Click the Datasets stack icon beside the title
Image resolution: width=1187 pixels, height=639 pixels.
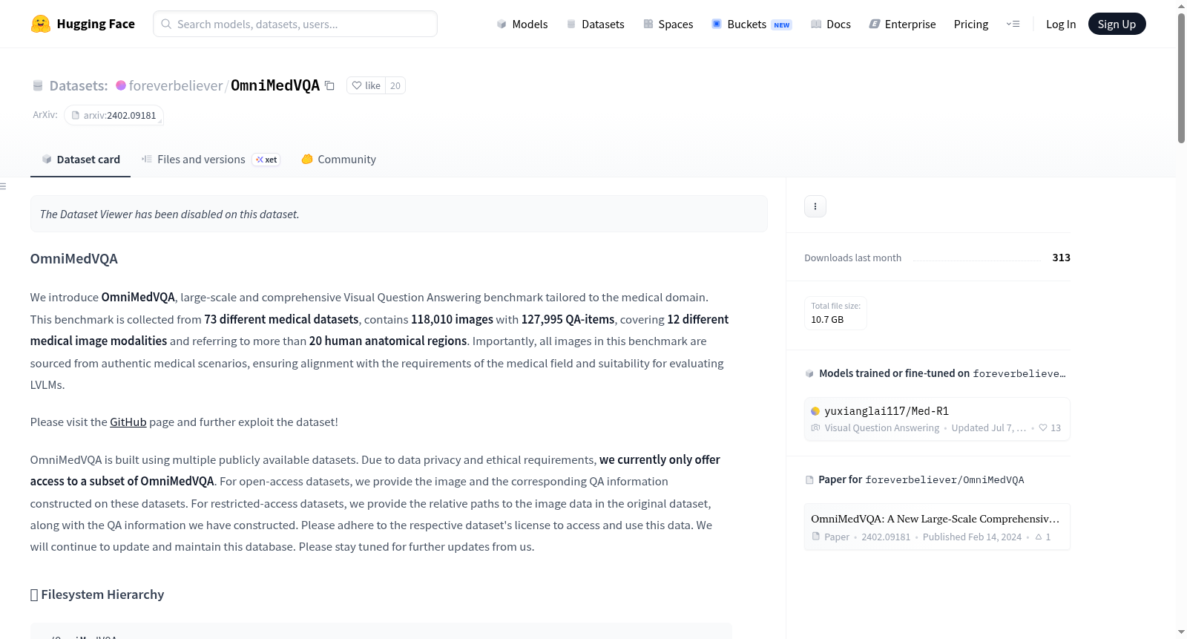tap(38, 86)
